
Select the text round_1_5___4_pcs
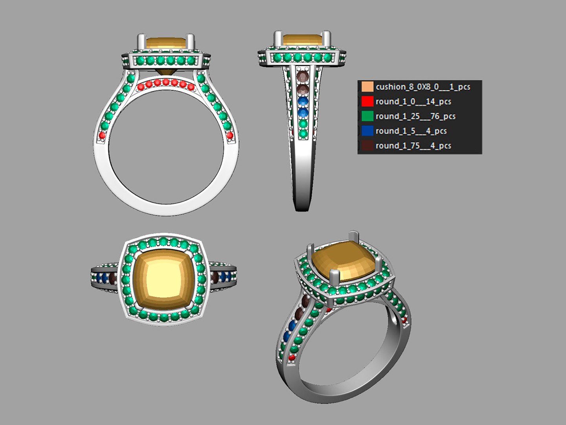click(x=411, y=131)
